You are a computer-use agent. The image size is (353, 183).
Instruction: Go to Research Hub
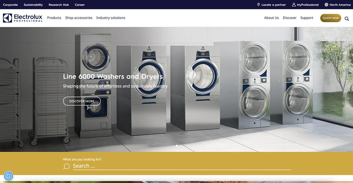(59, 5)
